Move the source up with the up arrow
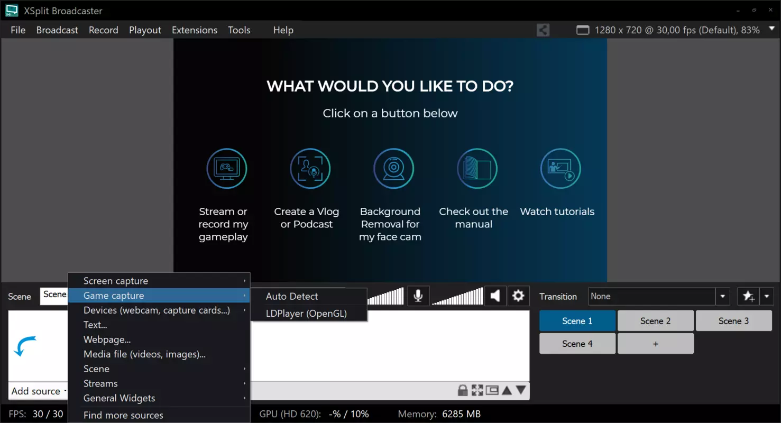The width and height of the screenshot is (781, 423). pyautogui.click(x=507, y=390)
